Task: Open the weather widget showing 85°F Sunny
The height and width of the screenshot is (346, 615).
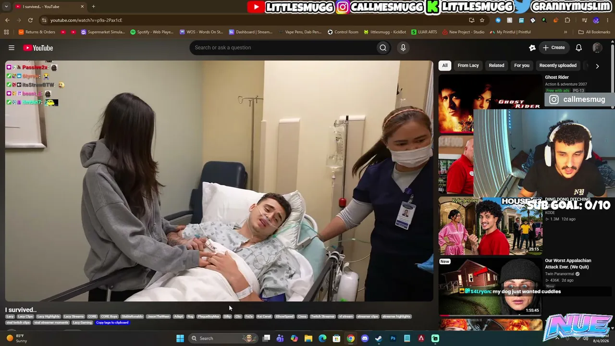Action: coord(17,338)
